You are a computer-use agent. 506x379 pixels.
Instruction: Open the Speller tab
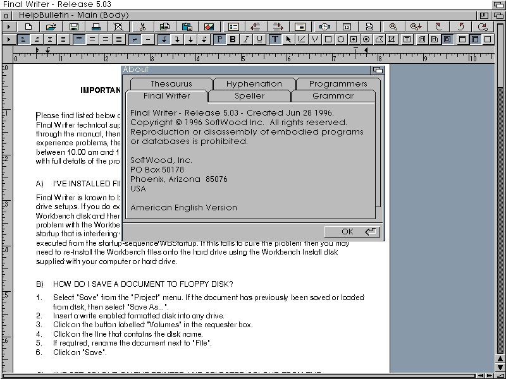pos(249,96)
